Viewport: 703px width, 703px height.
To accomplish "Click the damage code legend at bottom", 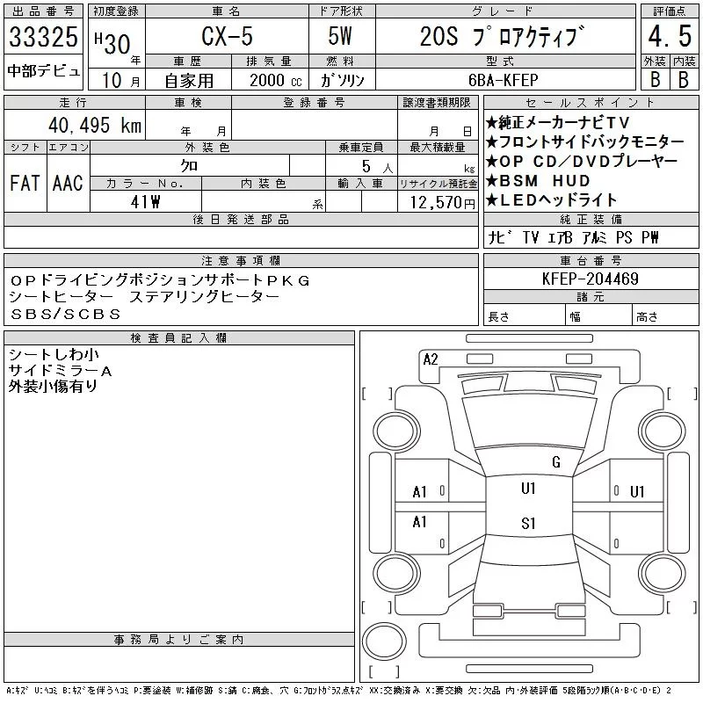I will pyautogui.click(x=339, y=691).
